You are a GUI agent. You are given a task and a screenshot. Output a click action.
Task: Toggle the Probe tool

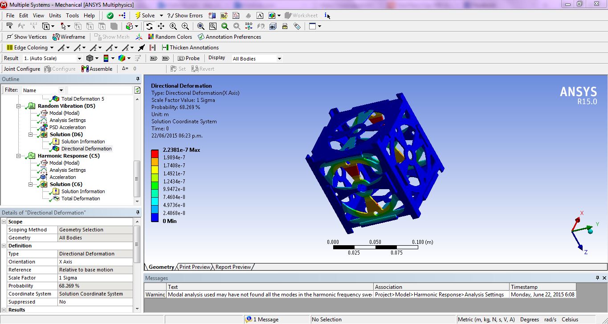(188, 58)
